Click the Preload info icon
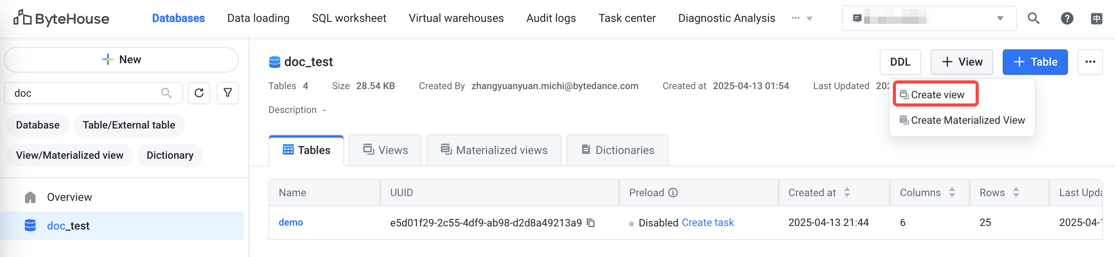 point(673,193)
